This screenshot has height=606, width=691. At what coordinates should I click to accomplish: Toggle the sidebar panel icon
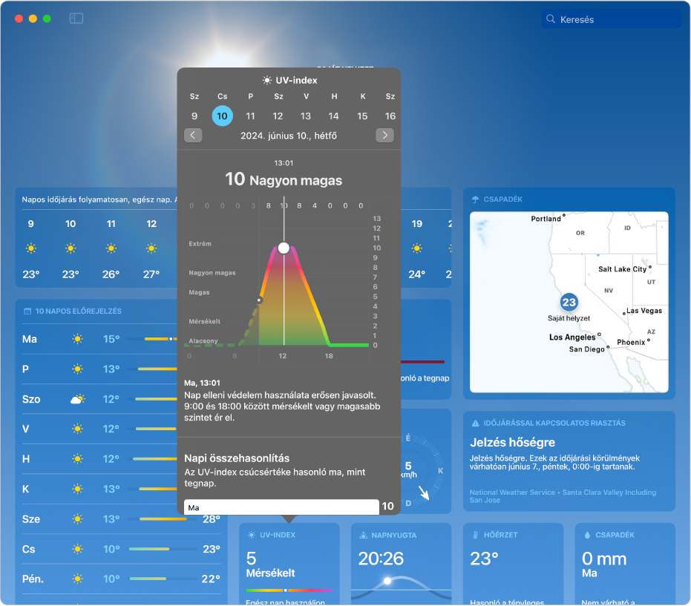coord(76,19)
